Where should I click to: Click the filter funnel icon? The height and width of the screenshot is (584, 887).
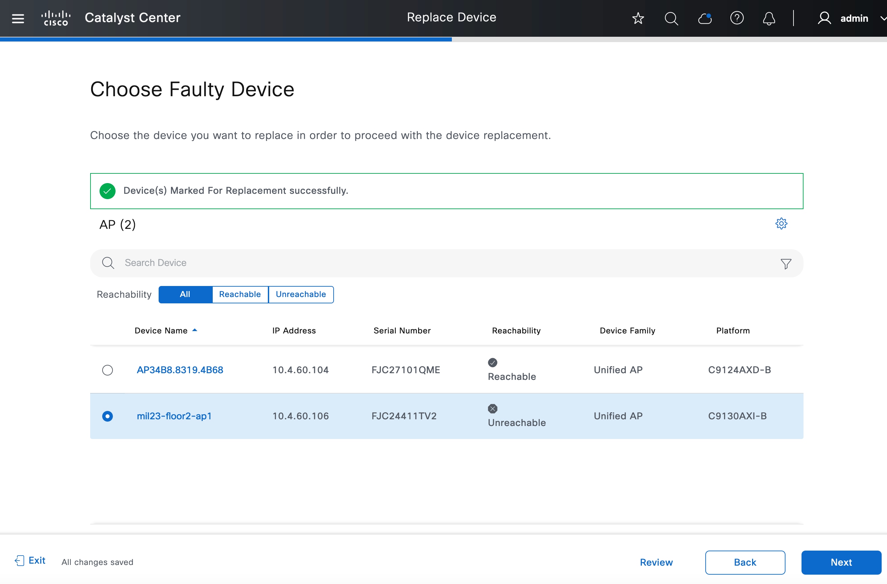click(x=785, y=264)
